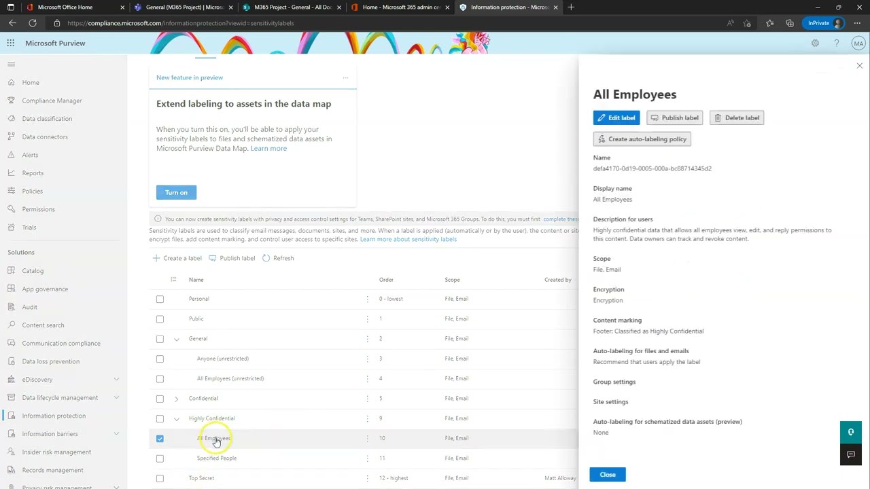
Task: Switch to General (M365 Project) Teams tab
Action: (x=184, y=7)
